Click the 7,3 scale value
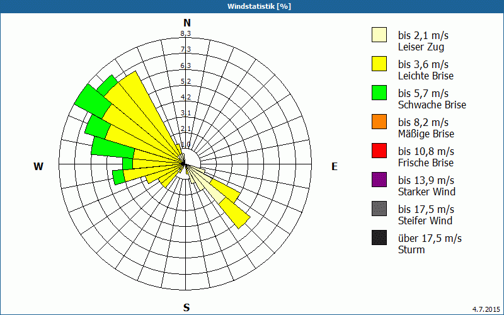Screen dimensions: 504x315 pyautogui.click(x=186, y=49)
